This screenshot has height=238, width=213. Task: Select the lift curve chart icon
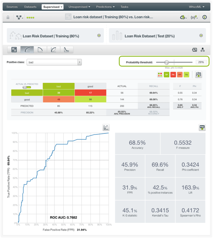coord(67,49)
